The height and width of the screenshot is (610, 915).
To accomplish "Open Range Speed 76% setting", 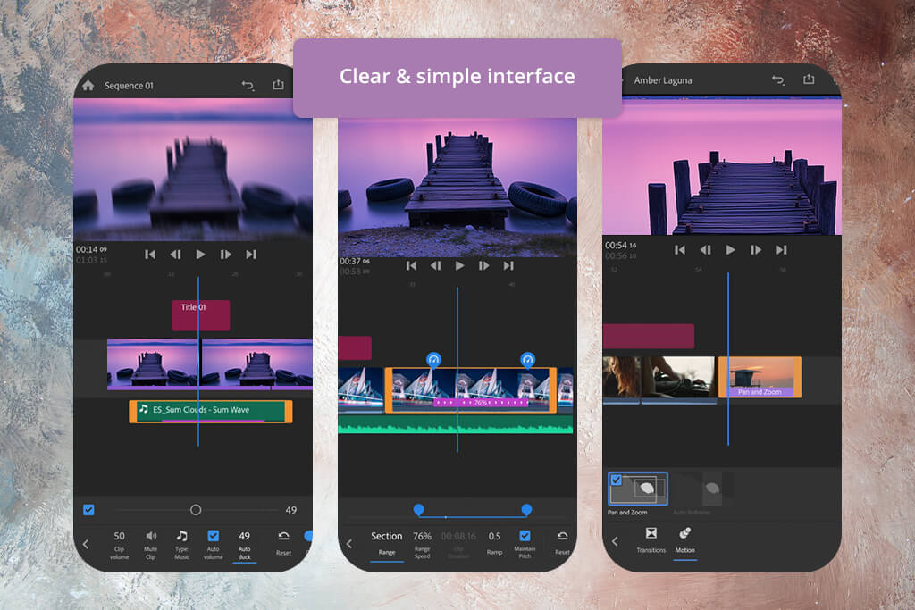I will pos(422,544).
